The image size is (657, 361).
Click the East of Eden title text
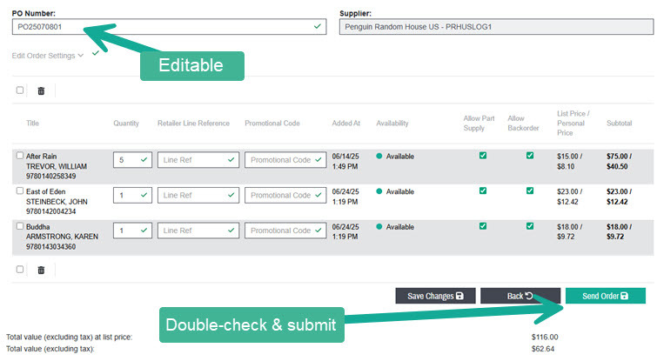[x=45, y=191]
